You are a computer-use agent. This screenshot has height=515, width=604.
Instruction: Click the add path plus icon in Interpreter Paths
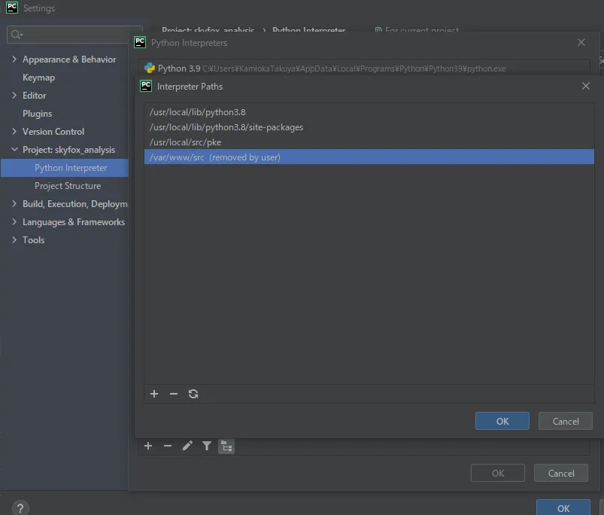point(154,394)
